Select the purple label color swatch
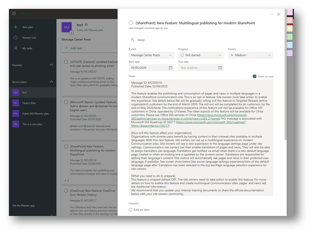The image size is (312, 234). 290,53
